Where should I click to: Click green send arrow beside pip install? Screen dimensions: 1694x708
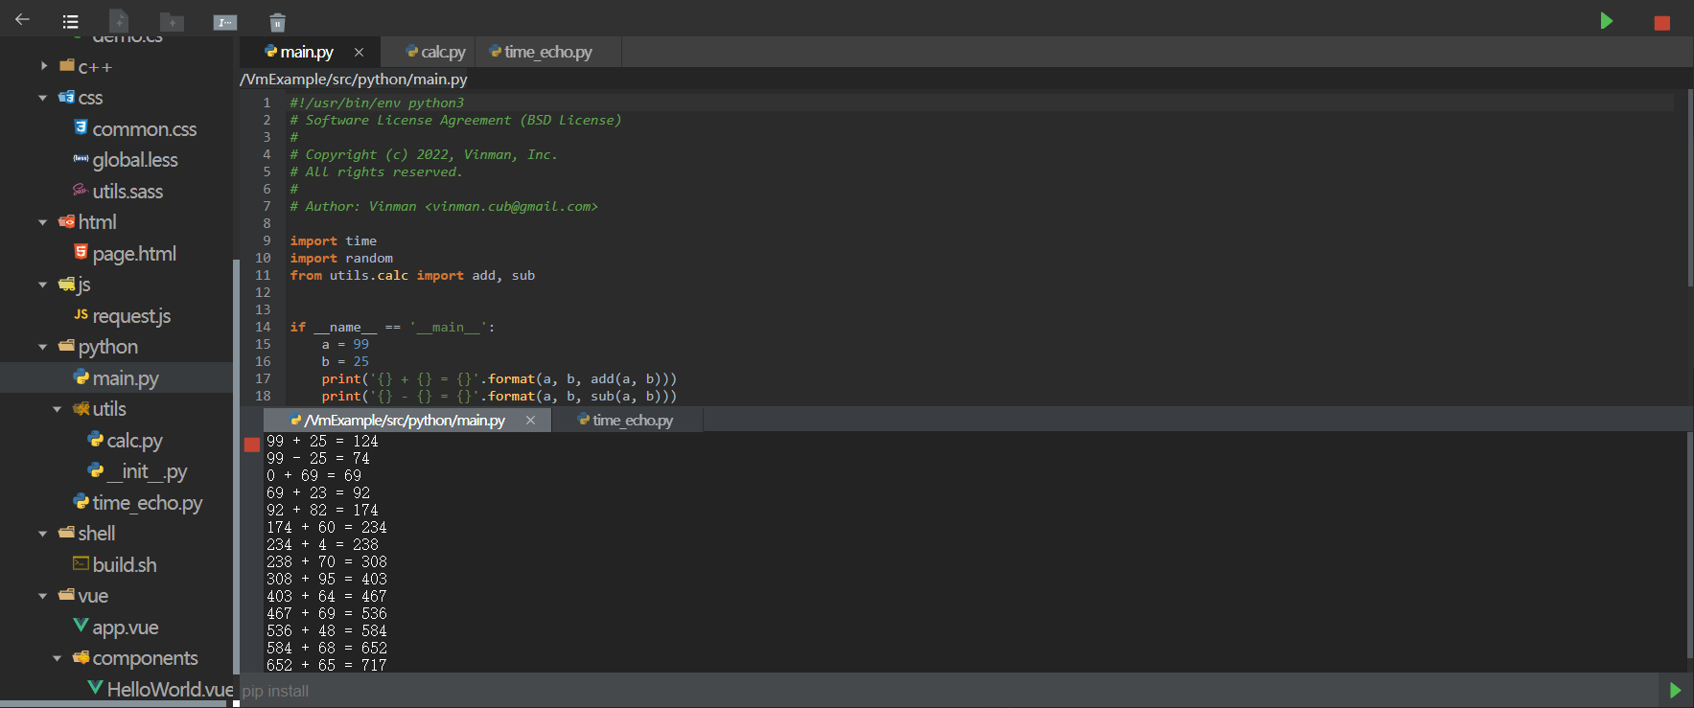click(1675, 691)
